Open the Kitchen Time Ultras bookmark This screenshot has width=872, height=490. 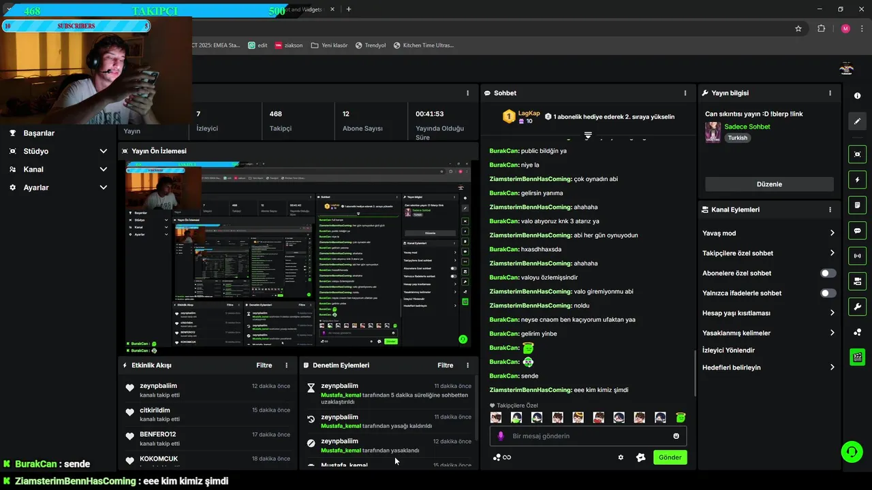(x=423, y=45)
